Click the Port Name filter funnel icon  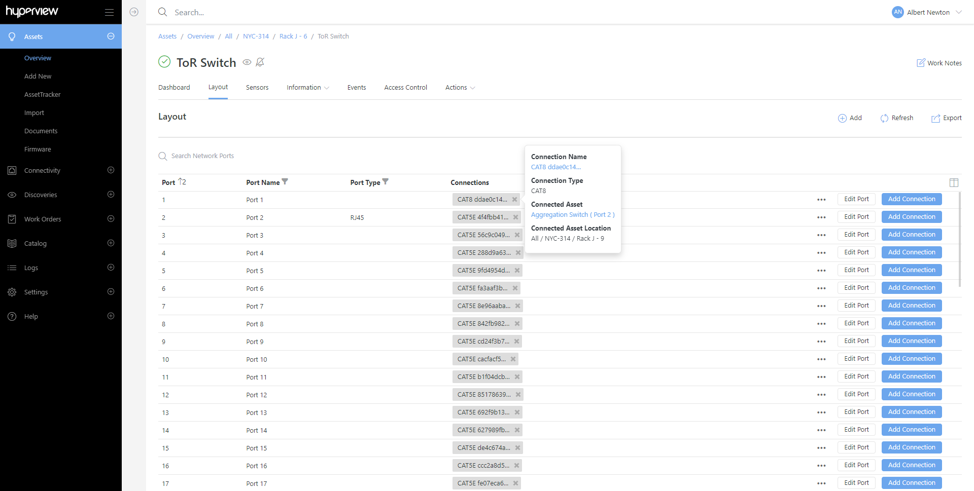point(285,181)
